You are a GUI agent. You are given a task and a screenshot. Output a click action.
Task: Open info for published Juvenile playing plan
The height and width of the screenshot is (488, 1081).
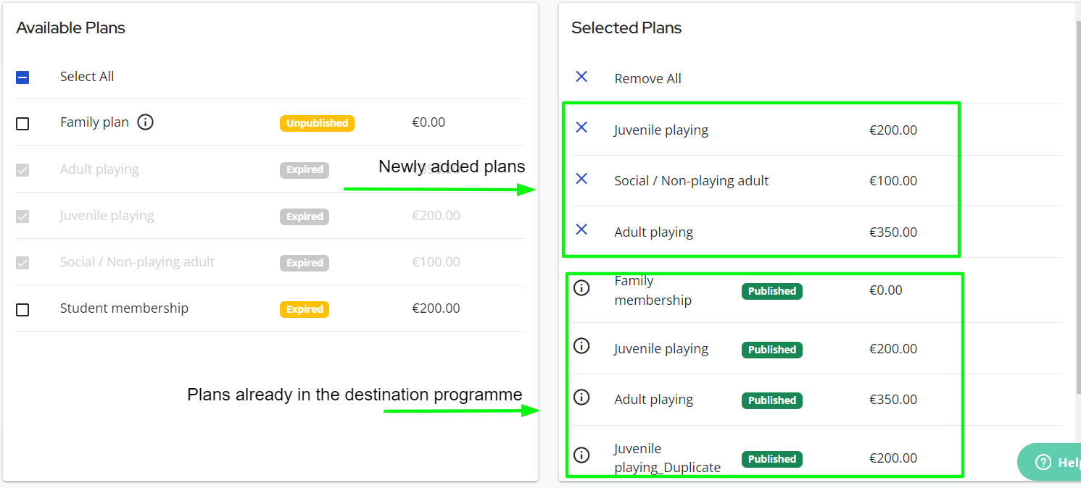[581, 346]
